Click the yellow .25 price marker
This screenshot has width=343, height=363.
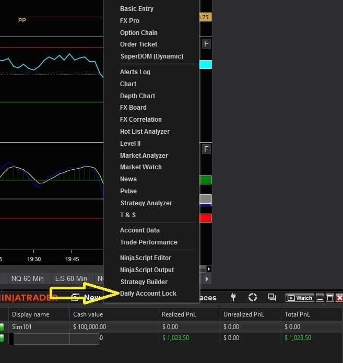(206, 17)
